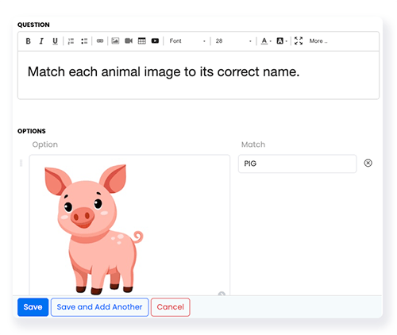Insert a bulleted list
Image resolution: width=397 pixels, height=335 pixels.
84,41
